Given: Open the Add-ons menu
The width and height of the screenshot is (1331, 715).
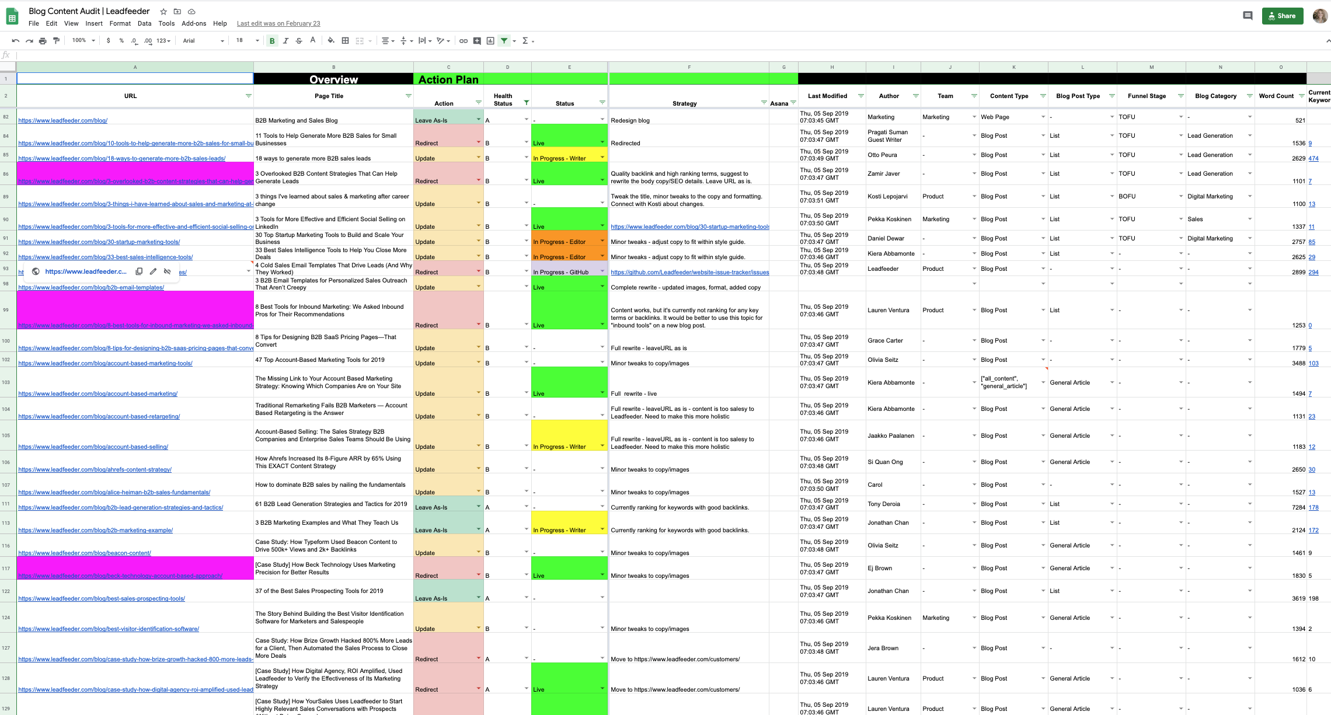Looking at the screenshot, I should (194, 23).
